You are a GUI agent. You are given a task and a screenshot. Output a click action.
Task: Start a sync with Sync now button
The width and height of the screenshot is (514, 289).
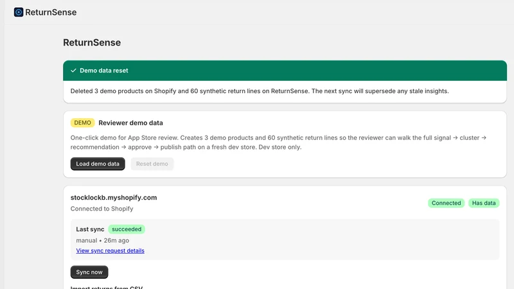point(89,272)
